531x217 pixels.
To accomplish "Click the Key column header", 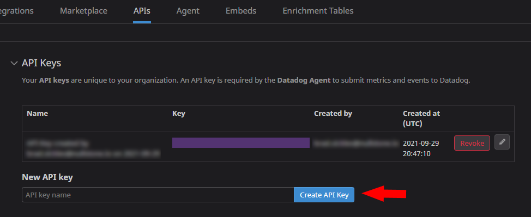I will coord(179,114).
